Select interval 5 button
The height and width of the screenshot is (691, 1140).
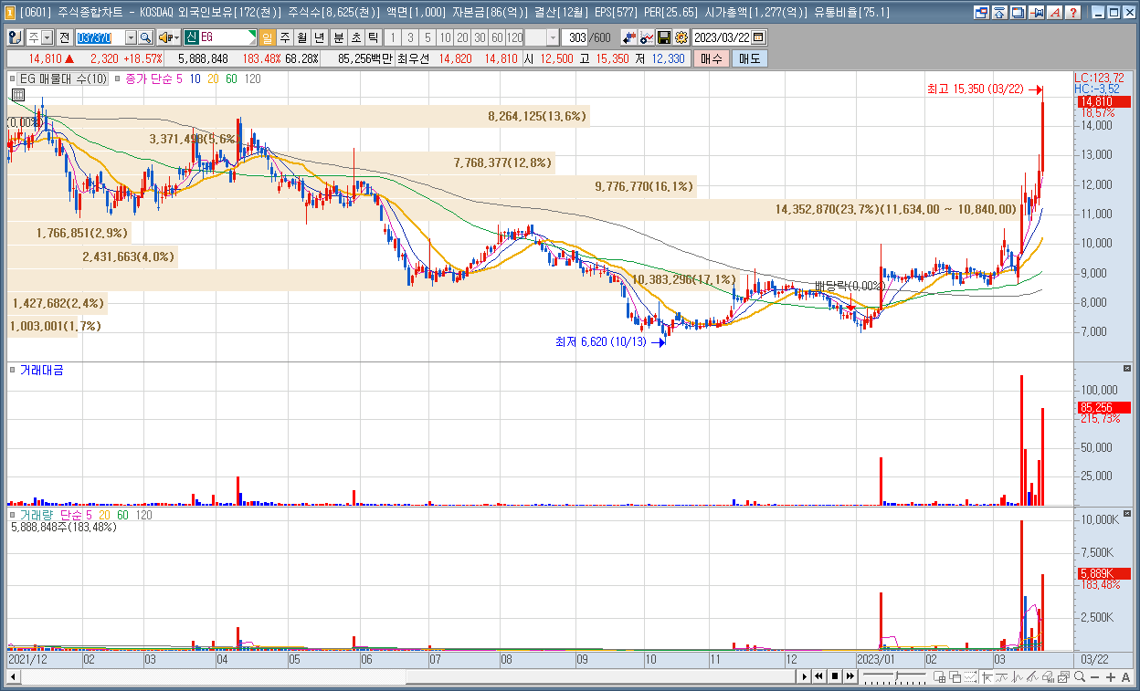[x=427, y=37]
